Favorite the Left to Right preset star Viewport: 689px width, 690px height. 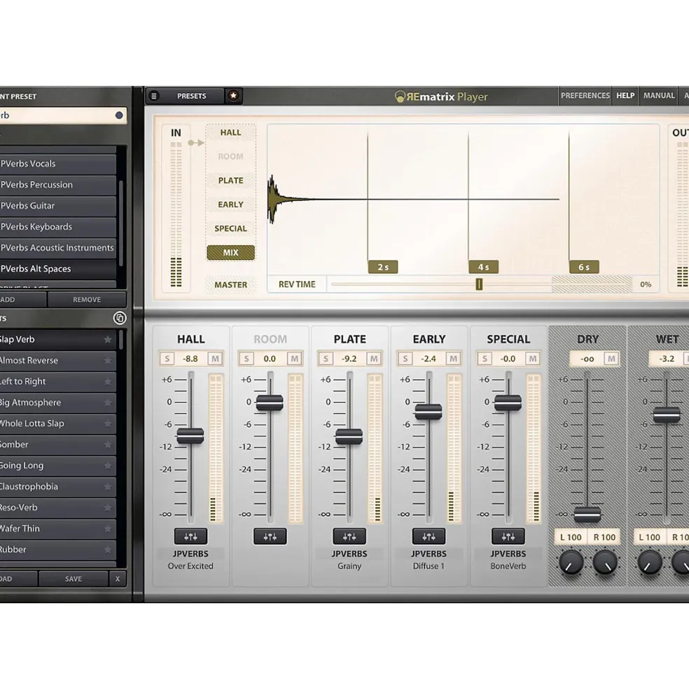(107, 382)
